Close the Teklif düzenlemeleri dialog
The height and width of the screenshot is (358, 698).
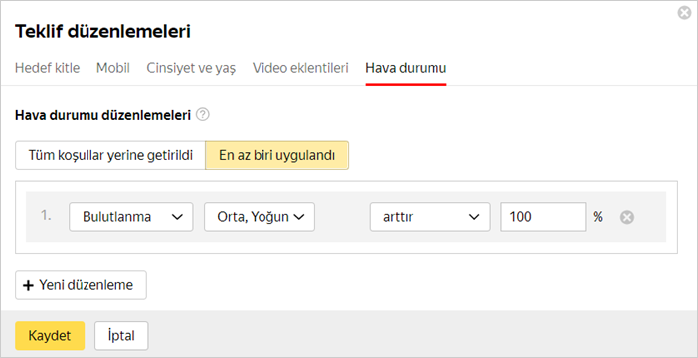click(x=684, y=13)
